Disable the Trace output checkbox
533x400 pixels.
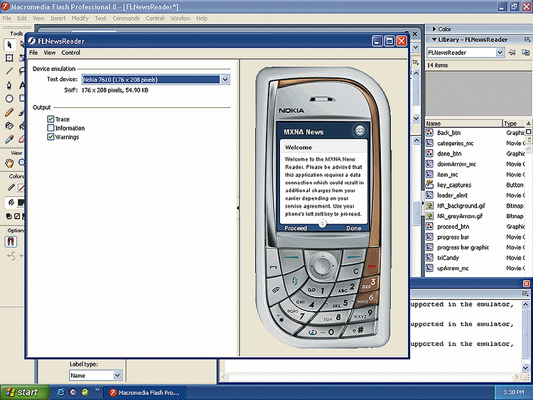coord(51,119)
